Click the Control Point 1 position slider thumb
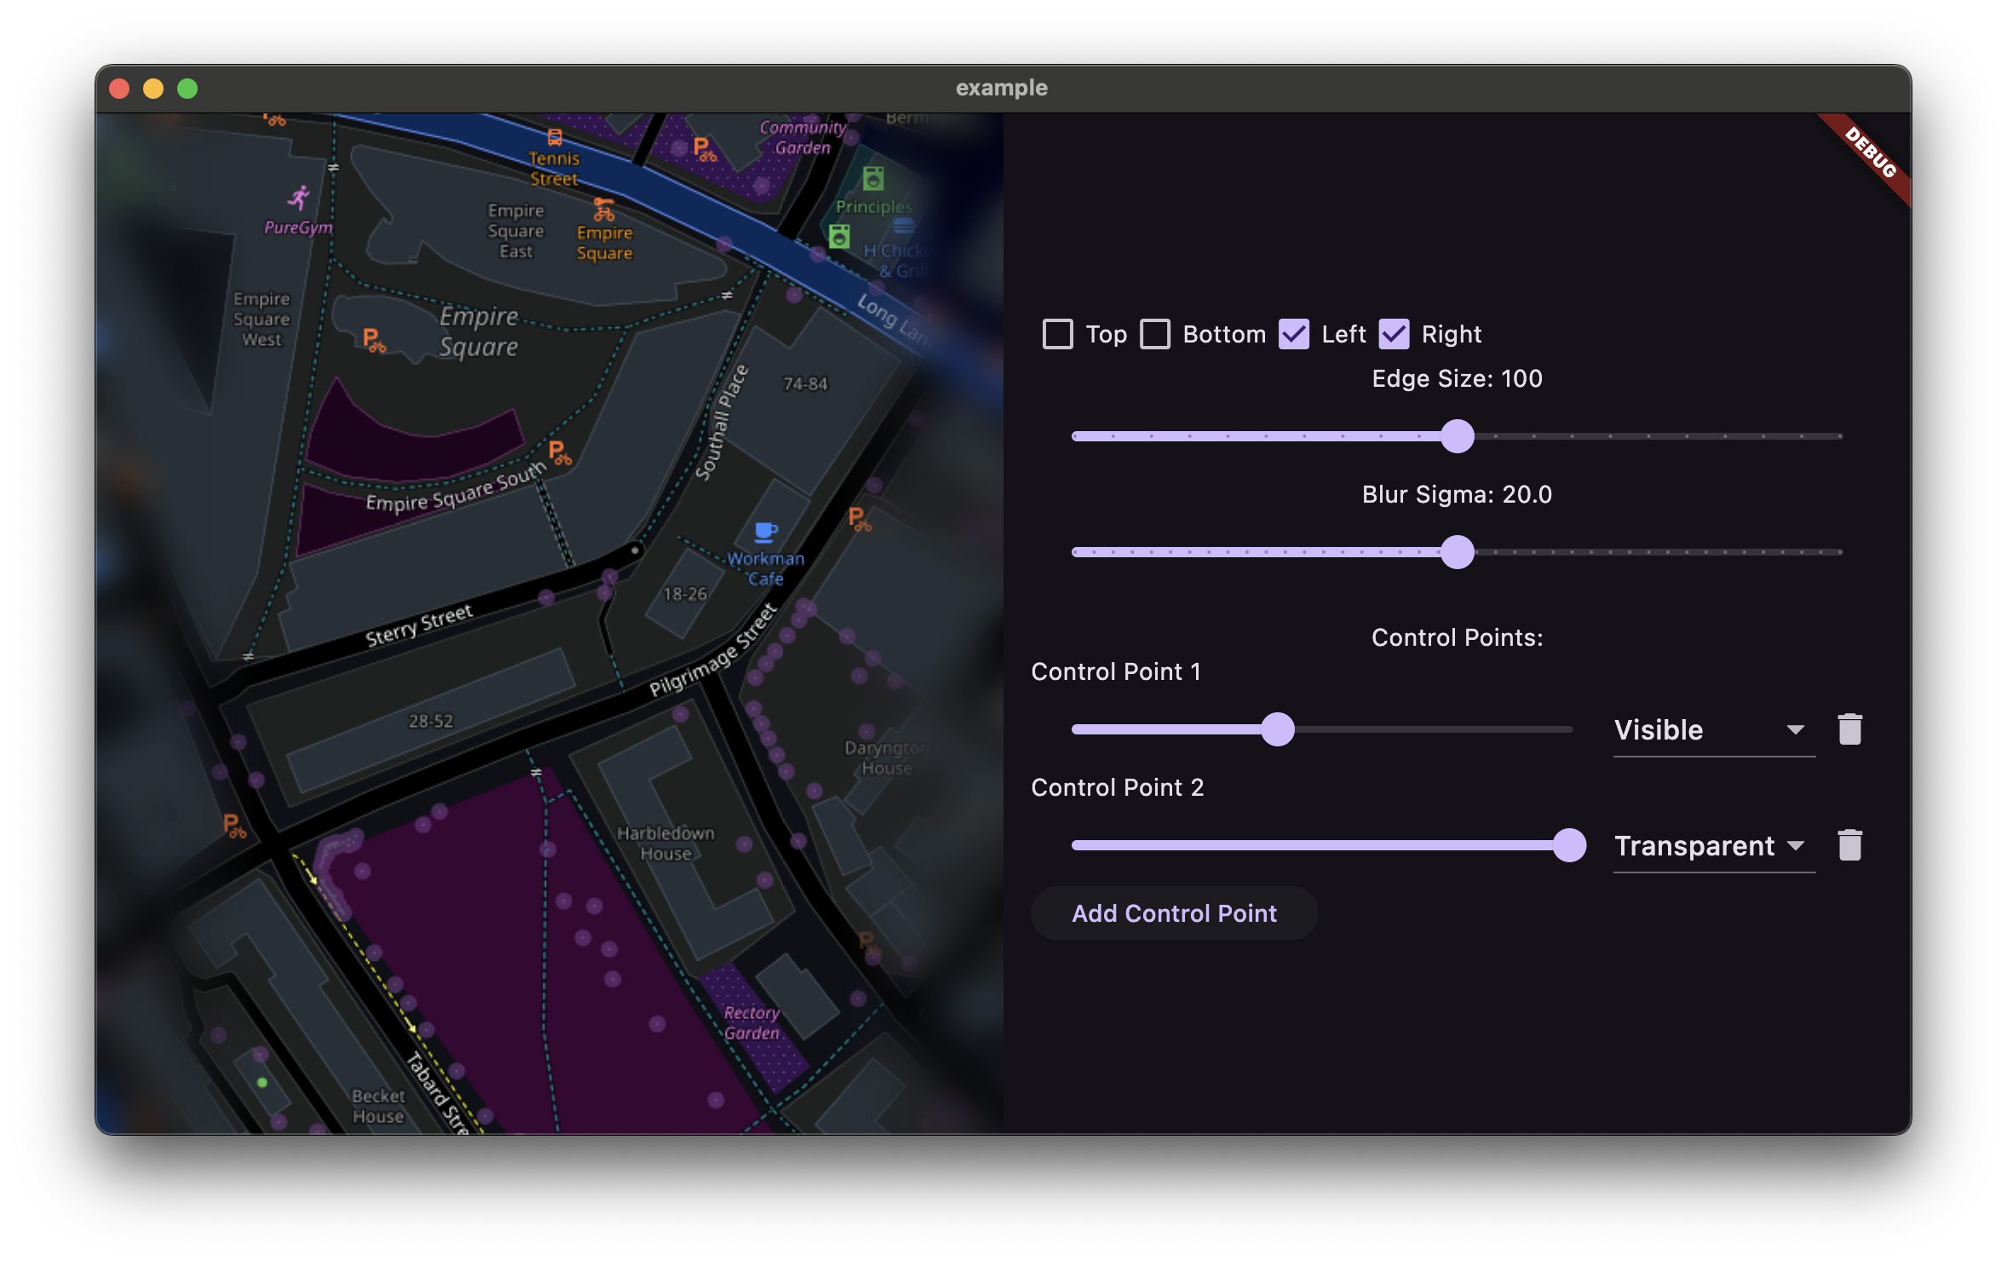Viewport: 2007px width, 1261px height. [x=1277, y=729]
